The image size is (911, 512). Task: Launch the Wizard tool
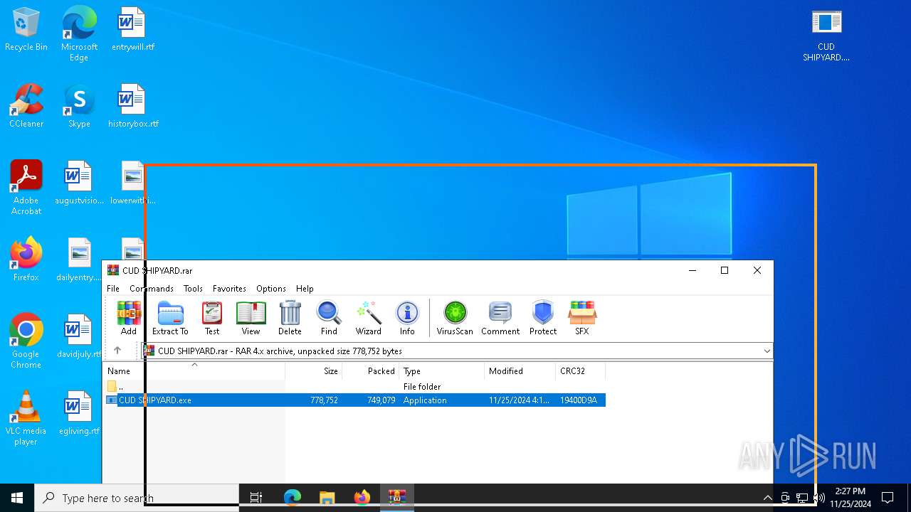coord(369,317)
